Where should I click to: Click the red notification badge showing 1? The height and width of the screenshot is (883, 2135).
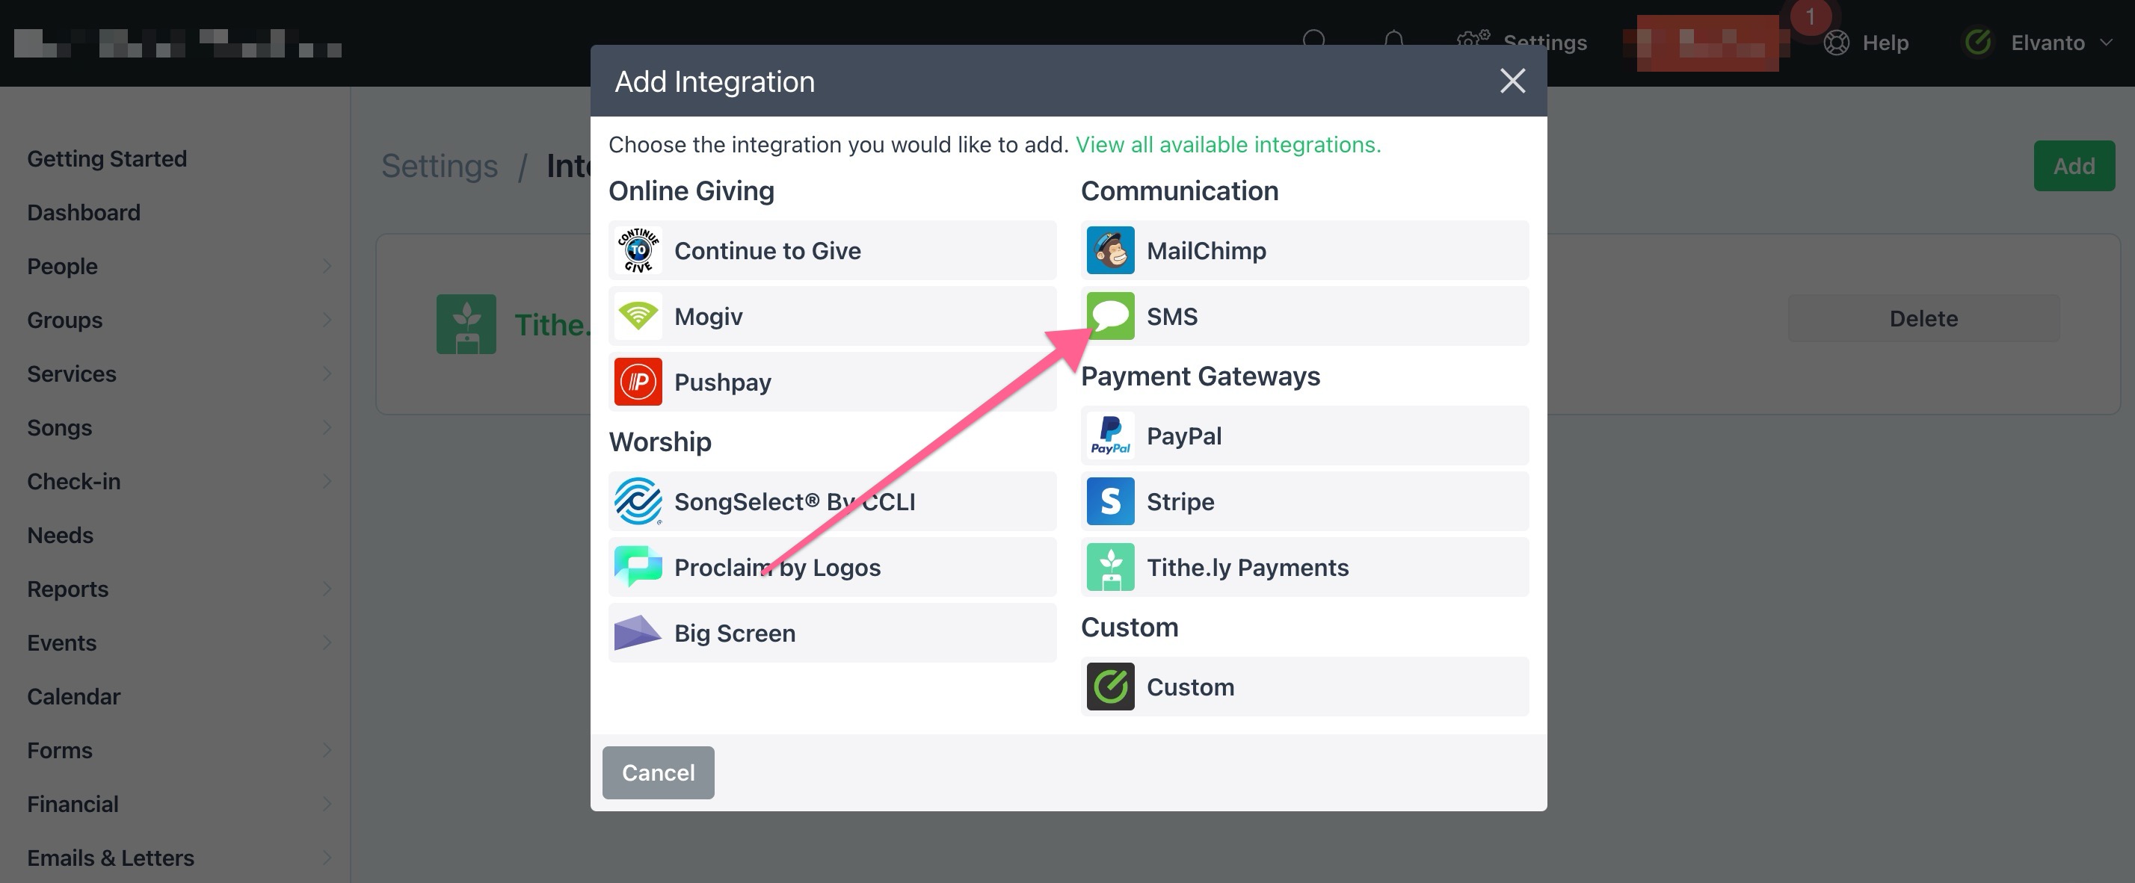tap(1809, 16)
